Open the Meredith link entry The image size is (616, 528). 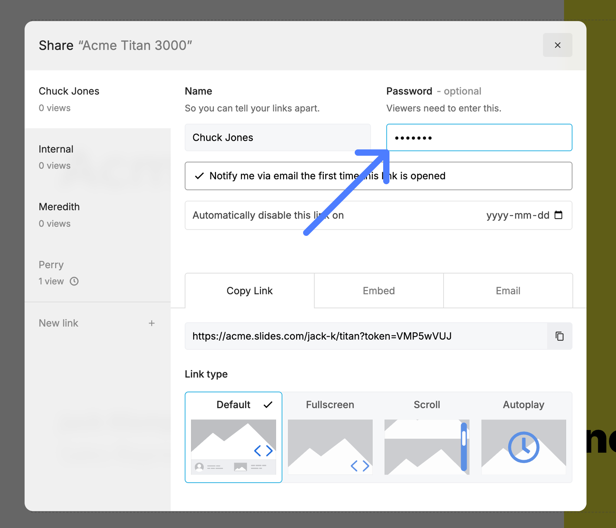tap(98, 215)
